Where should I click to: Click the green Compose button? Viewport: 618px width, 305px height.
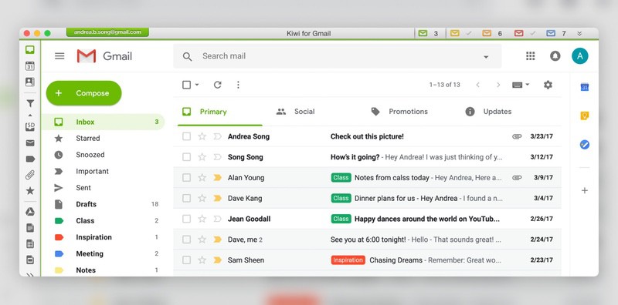tap(84, 93)
